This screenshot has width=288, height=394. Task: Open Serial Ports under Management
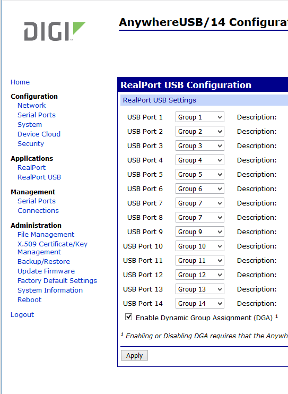click(37, 201)
